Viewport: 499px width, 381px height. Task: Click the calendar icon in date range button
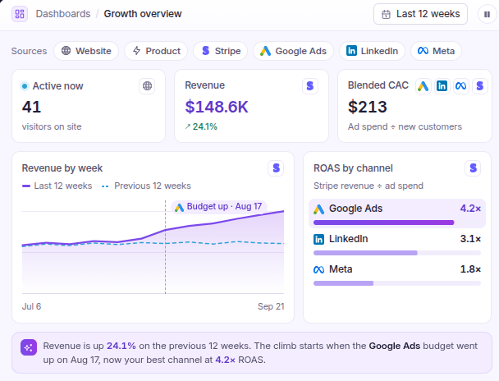386,14
